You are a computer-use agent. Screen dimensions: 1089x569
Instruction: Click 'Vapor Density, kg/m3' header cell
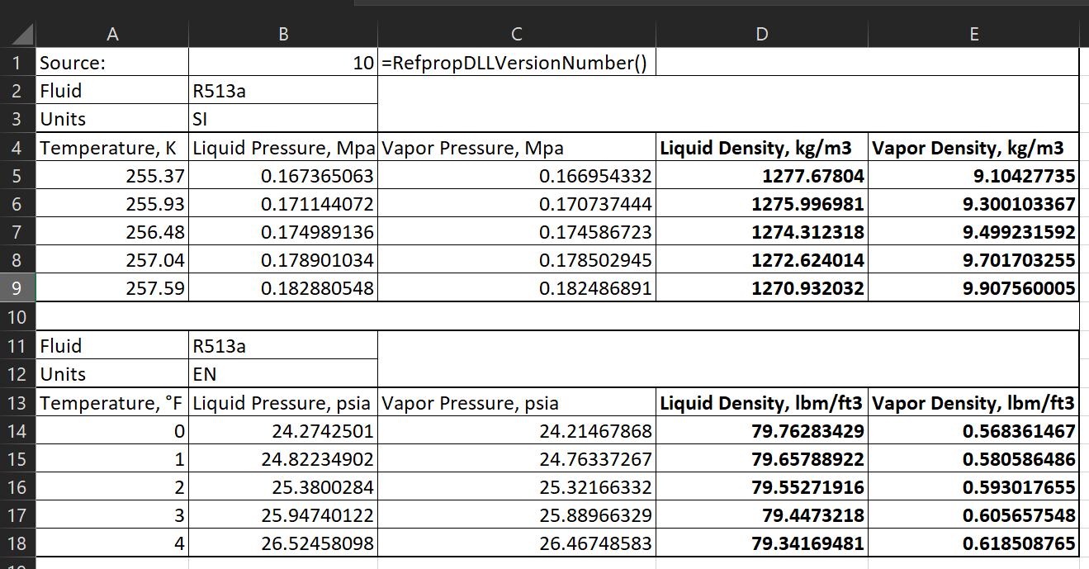click(x=974, y=148)
